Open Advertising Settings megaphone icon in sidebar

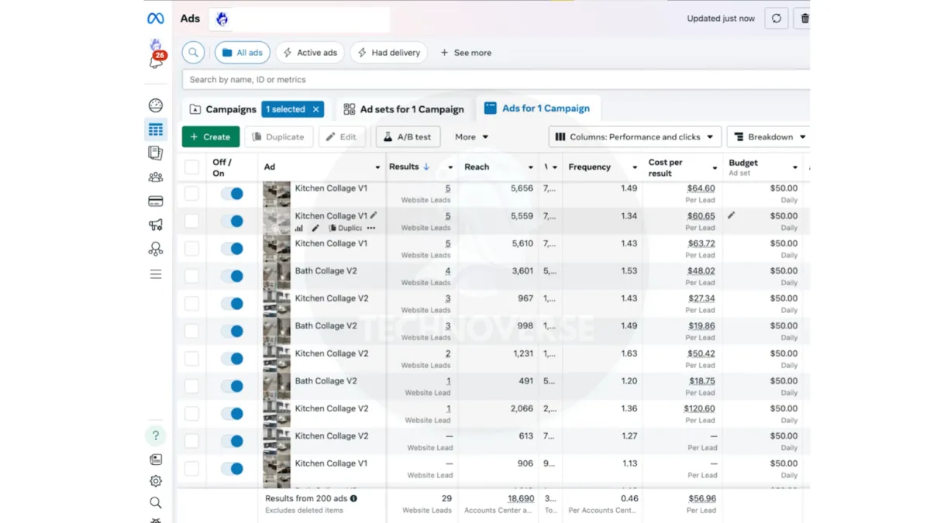point(156,225)
